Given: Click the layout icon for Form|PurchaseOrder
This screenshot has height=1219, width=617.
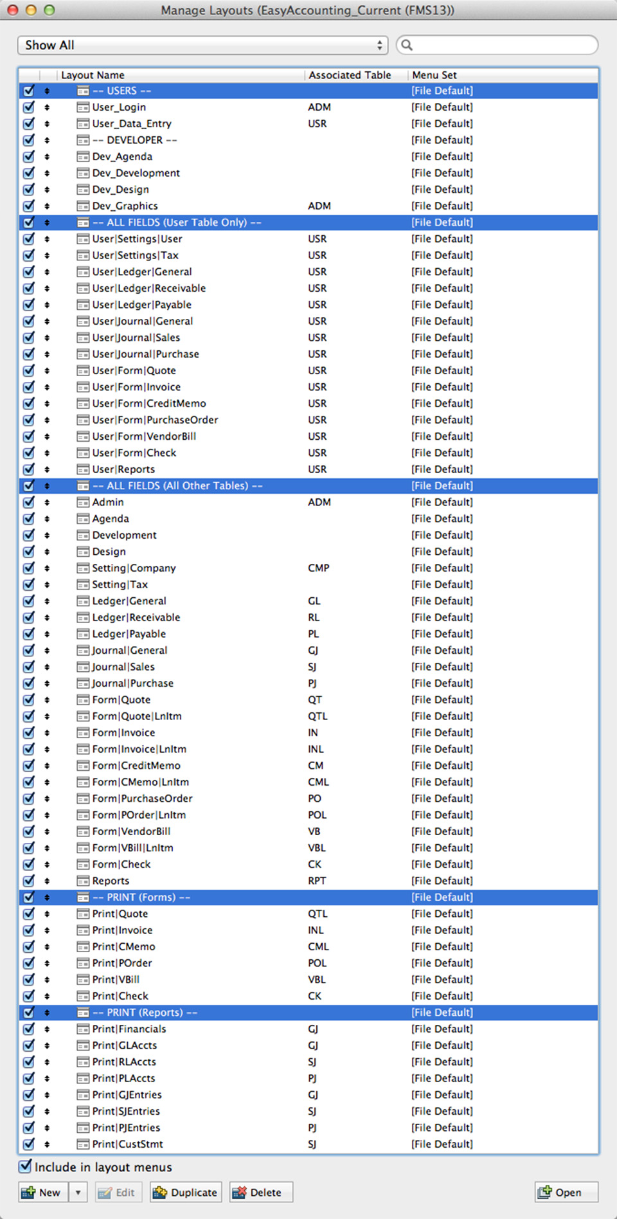Looking at the screenshot, I should tap(83, 799).
